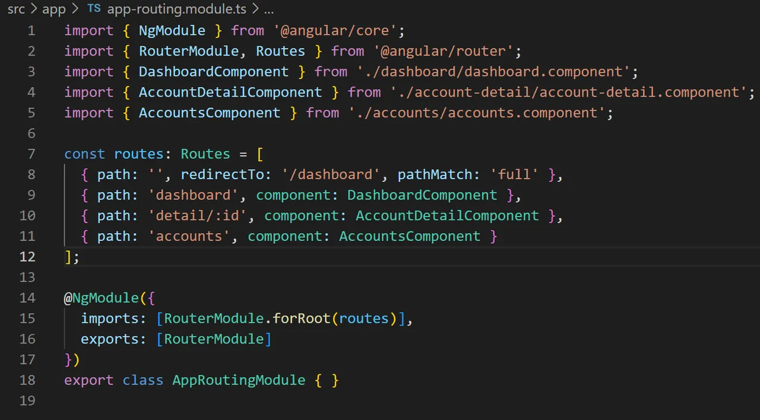Click the 'forRoot' method call
This screenshot has width=760, height=420.
click(x=301, y=319)
